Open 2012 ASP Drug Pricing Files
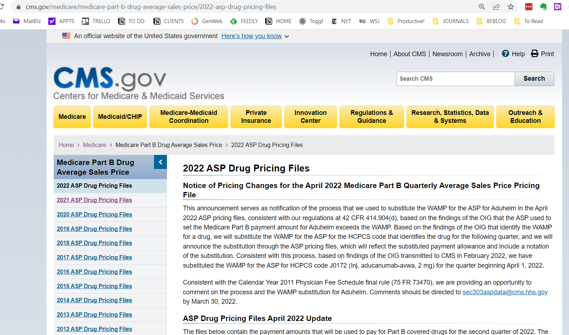This screenshot has height=335, width=569. point(94,329)
